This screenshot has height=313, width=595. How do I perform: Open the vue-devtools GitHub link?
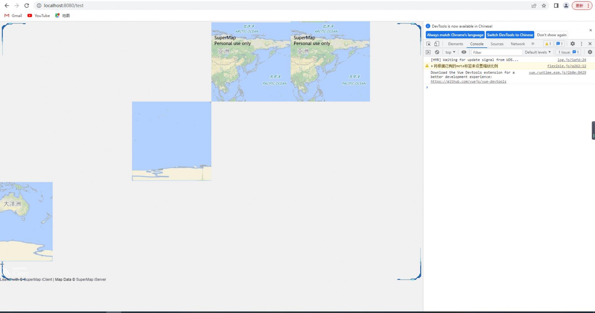(x=468, y=82)
